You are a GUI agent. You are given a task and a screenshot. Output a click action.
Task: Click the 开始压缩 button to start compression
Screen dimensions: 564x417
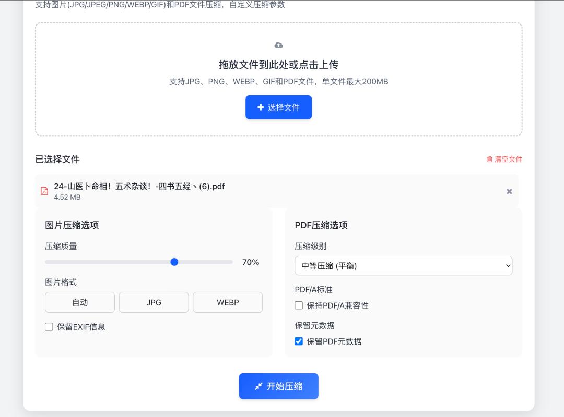coord(278,386)
